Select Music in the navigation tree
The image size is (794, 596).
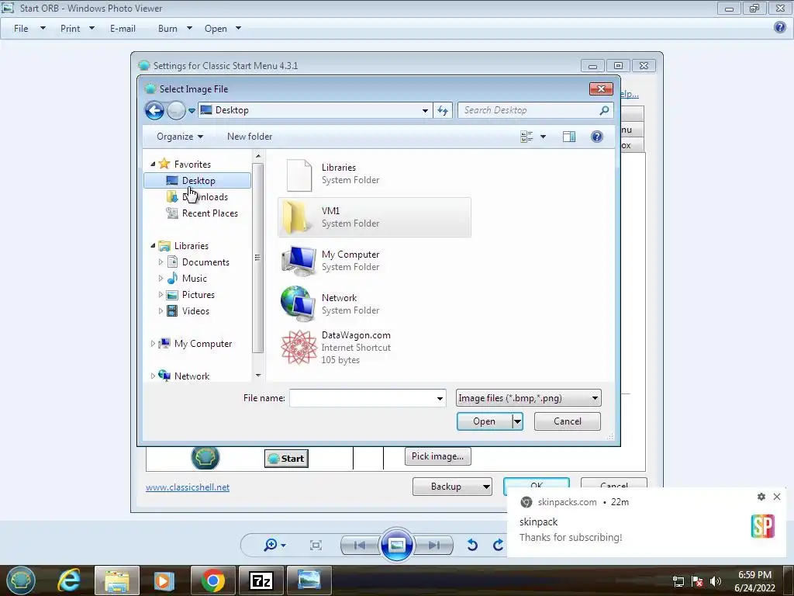coord(195,279)
